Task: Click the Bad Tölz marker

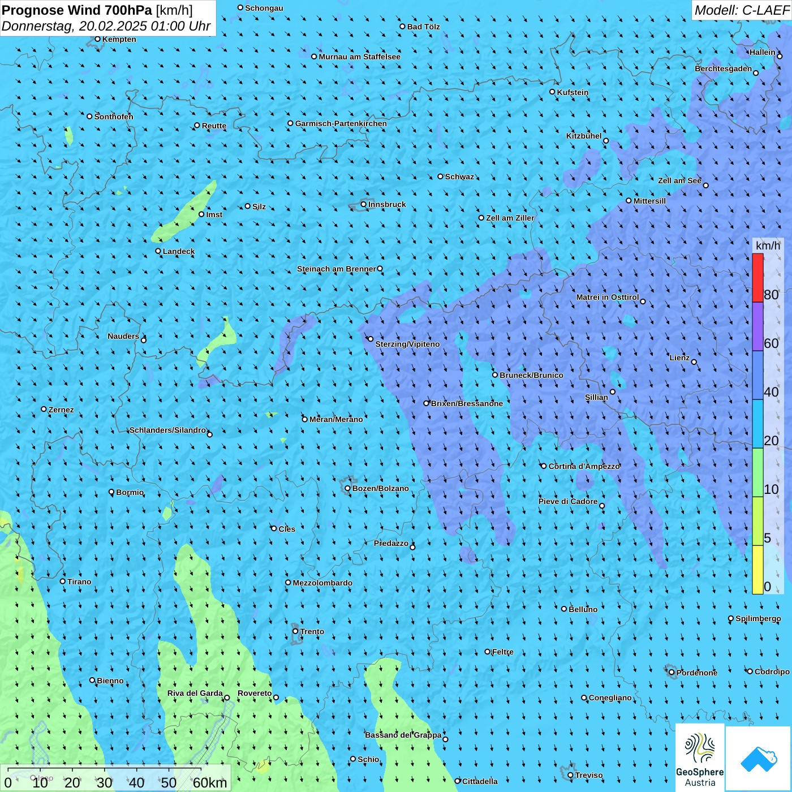Action: tap(403, 27)
